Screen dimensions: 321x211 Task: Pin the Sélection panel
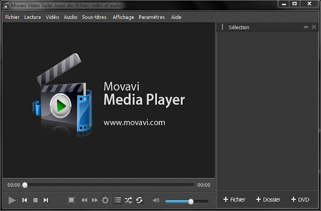click(x=305, y=27)
